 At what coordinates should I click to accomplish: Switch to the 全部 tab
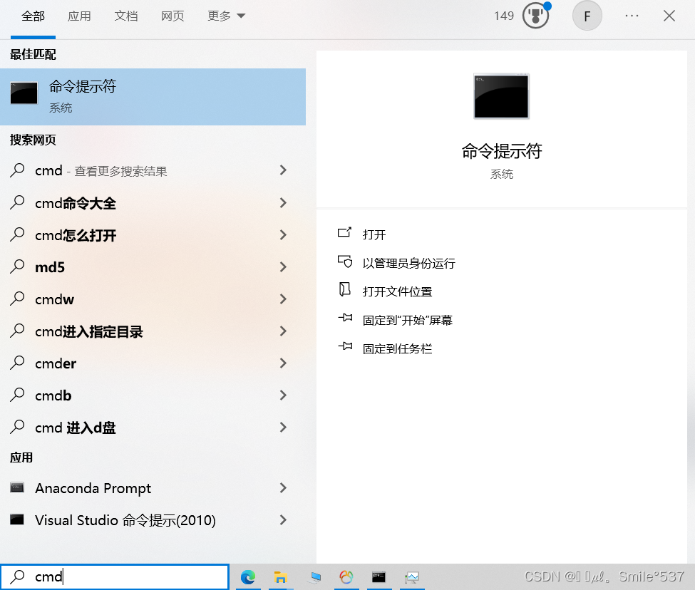tap(34, 16)
